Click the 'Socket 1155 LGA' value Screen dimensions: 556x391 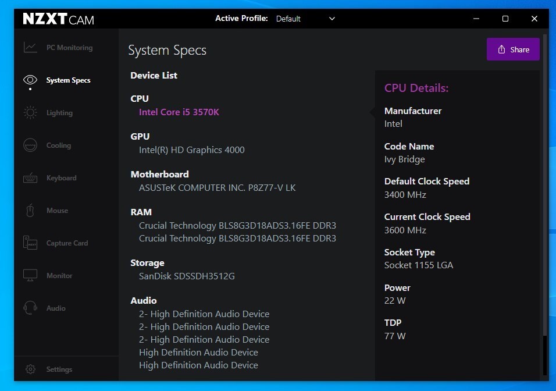point(419,265)
